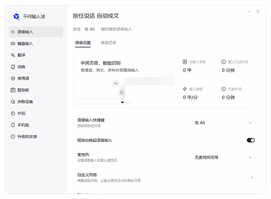271x199 pixels.
Task: Close the 千问输入法 settings window
Action: 258,11
